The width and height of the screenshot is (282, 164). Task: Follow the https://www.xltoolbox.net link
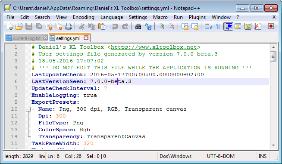(x=154, y=47)
